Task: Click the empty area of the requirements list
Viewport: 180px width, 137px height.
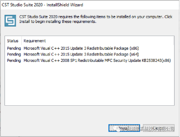Action: 90,84
